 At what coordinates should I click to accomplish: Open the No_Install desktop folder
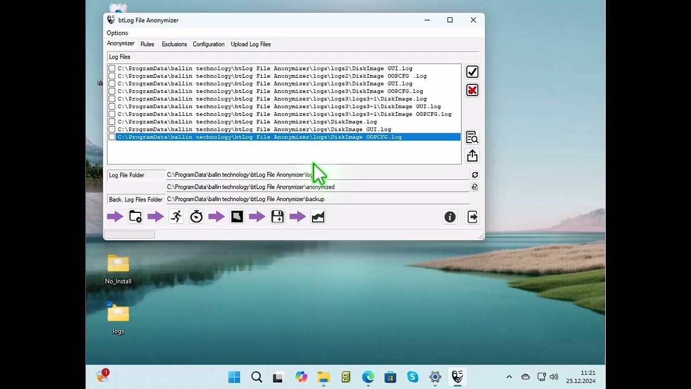click(118, 269)
